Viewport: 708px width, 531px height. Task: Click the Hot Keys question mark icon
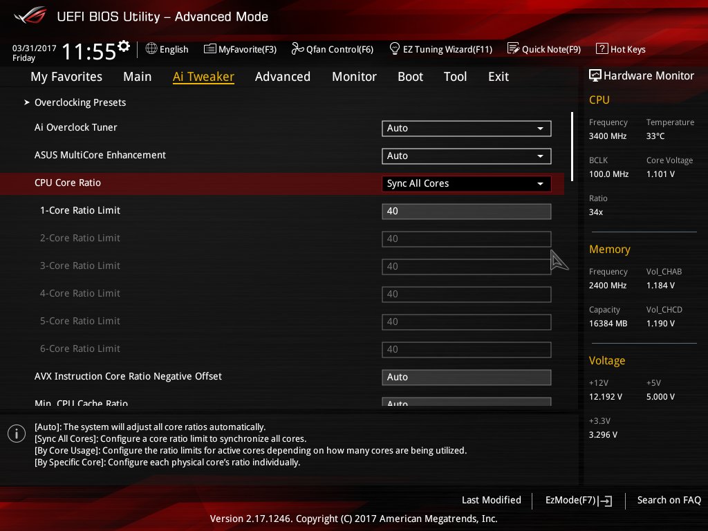[x=602, y=48]
